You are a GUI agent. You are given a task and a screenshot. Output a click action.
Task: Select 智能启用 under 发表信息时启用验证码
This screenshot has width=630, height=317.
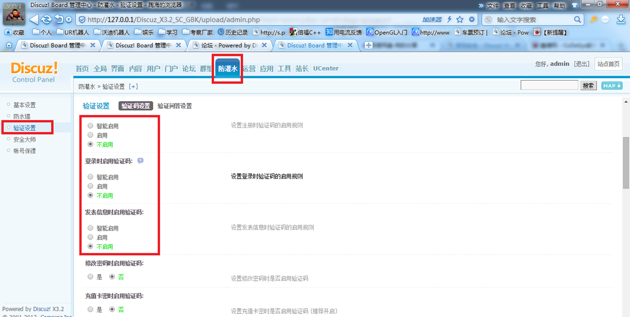(90, 228)
